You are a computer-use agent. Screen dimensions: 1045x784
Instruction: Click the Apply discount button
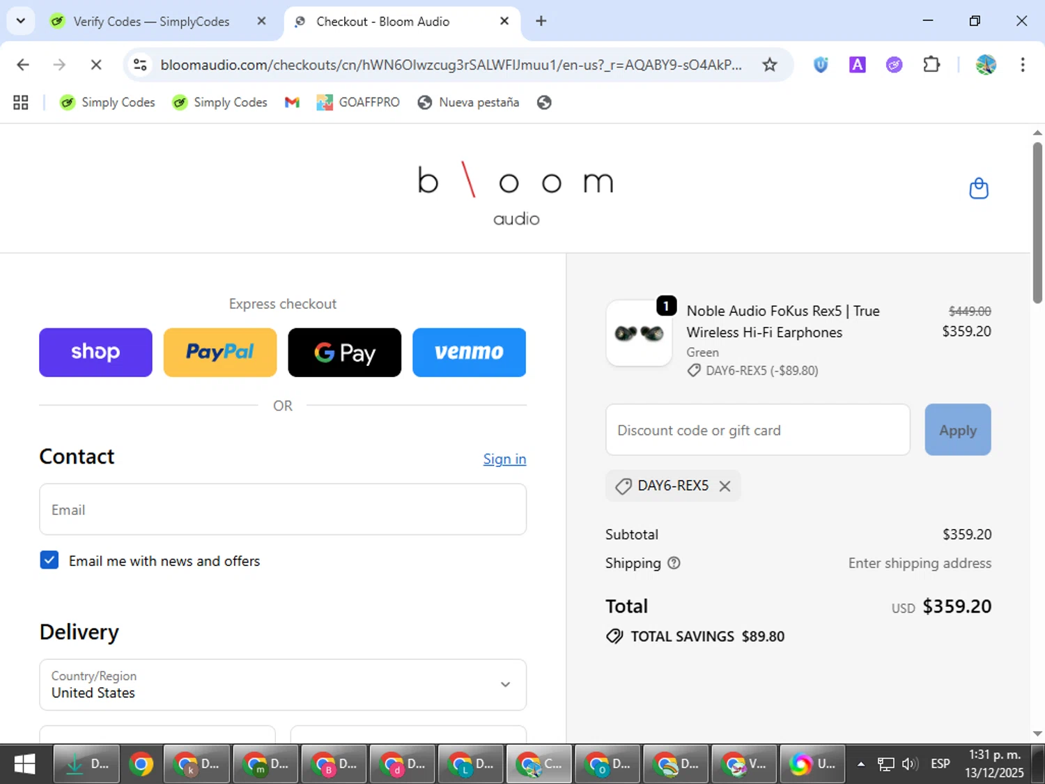click(x=958, y=430)
